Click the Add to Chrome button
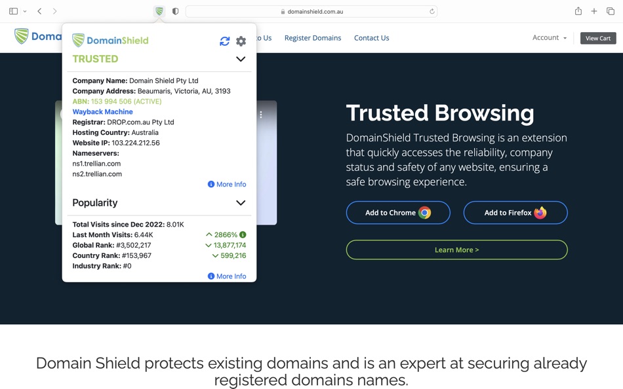 tap(398, 213)
